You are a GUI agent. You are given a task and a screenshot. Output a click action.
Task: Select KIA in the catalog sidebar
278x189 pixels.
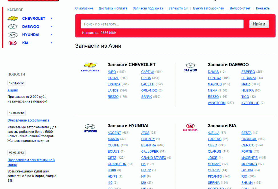tap(25, 43)
